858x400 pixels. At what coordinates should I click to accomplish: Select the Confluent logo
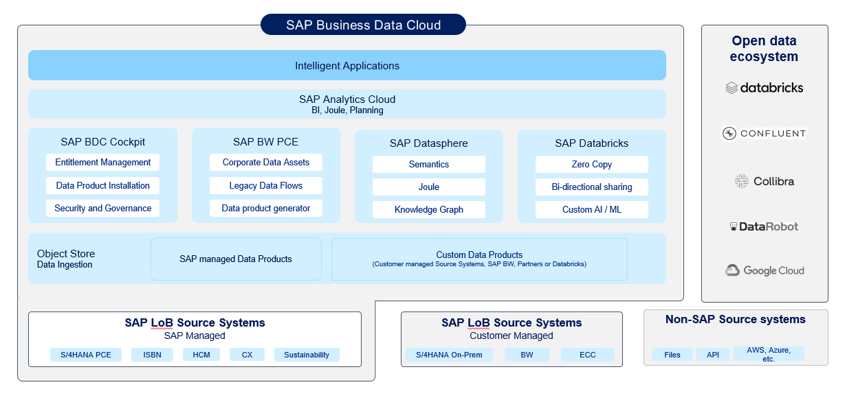click(763, 133)
